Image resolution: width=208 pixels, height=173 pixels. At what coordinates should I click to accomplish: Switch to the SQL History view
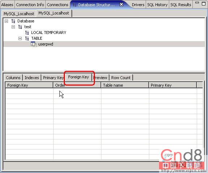coord(157,5)
